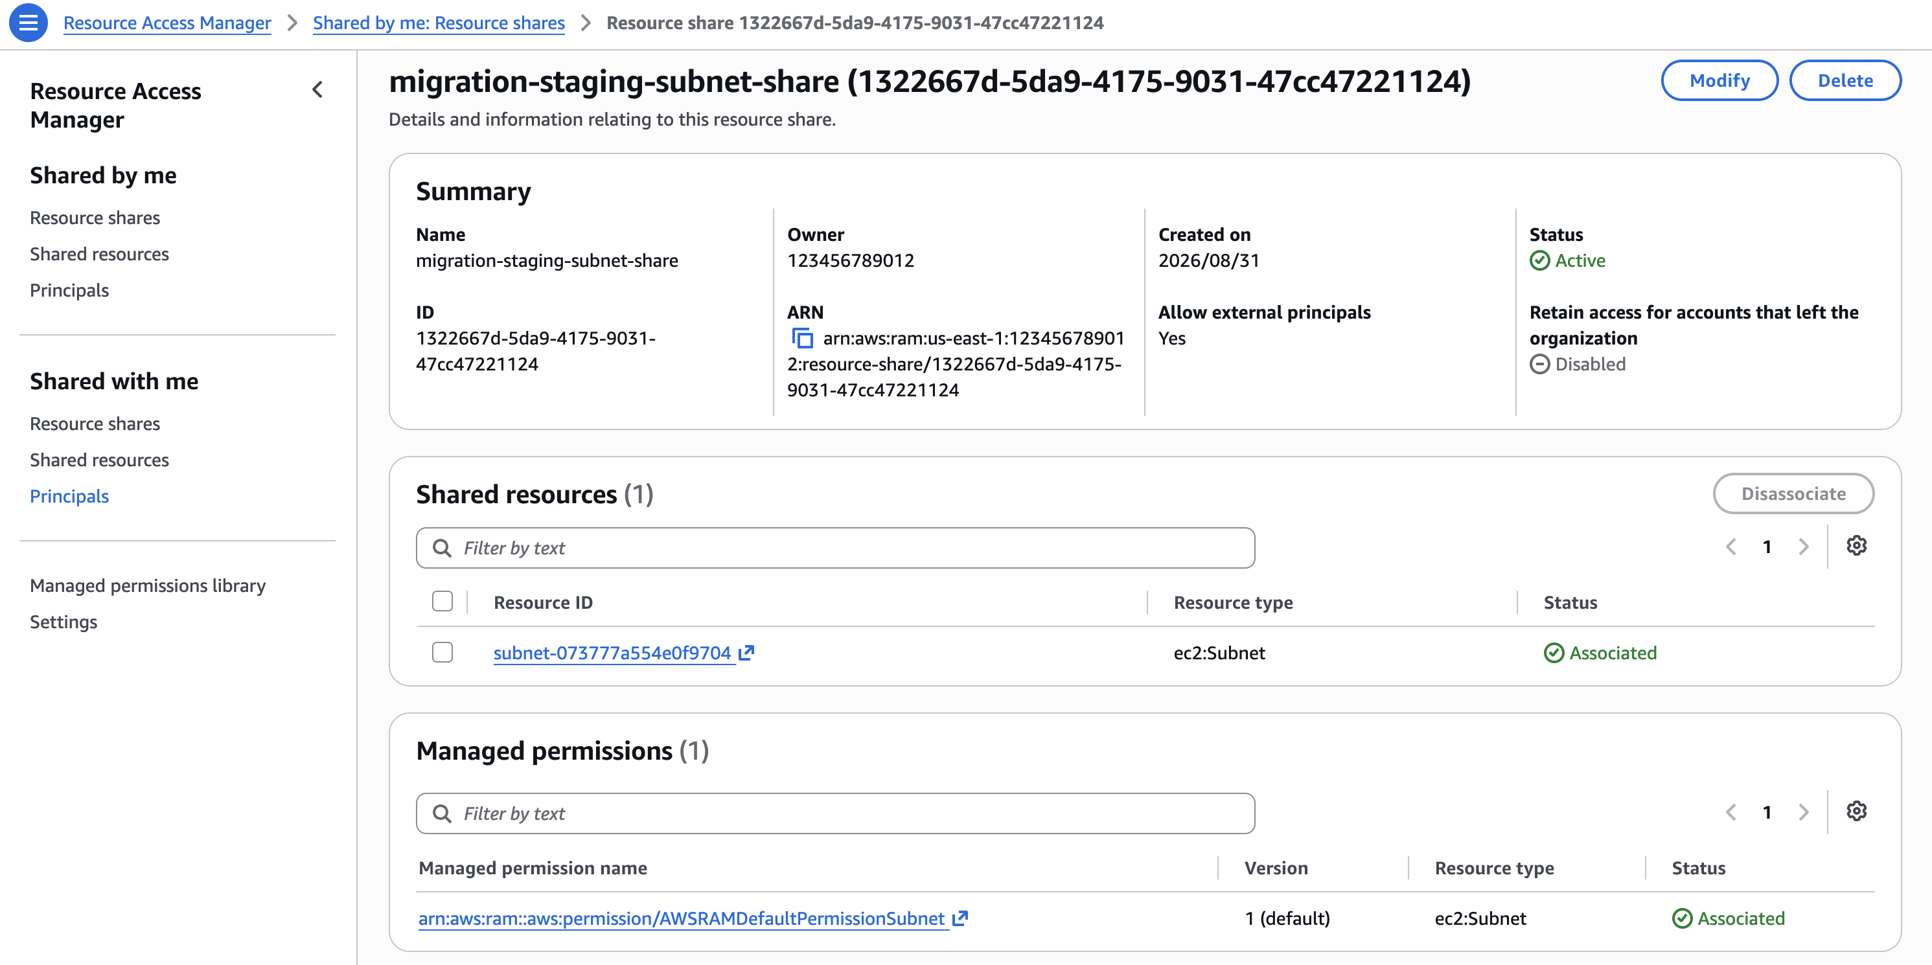
Task: Click external link icon beside AWSRAMDefaultPermissionSubnet
Action: click(960, 918)
